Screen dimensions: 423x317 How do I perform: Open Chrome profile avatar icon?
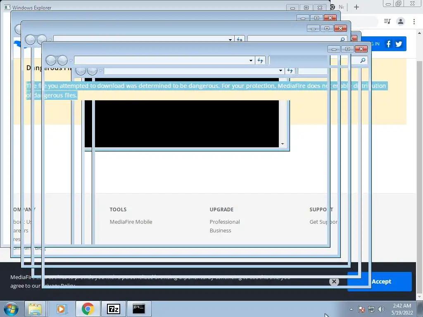click(x=401, y=21)
